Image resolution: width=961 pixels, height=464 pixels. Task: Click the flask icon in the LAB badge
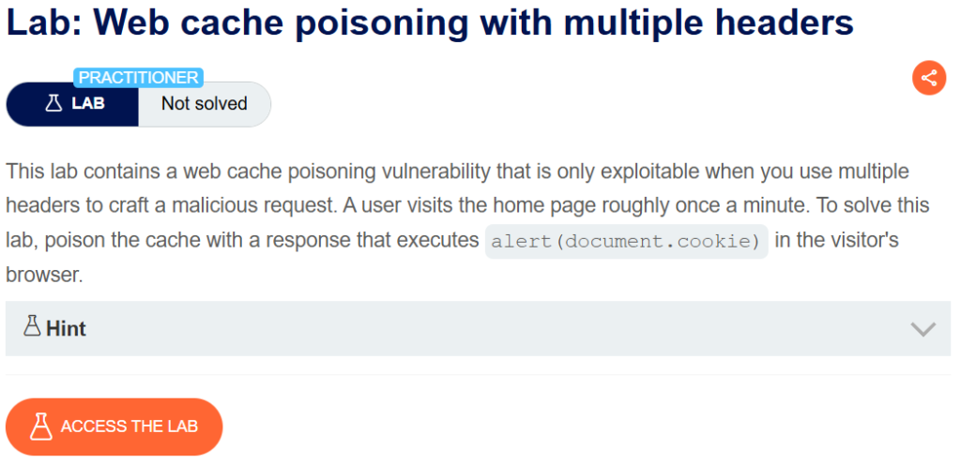point(53,104)
